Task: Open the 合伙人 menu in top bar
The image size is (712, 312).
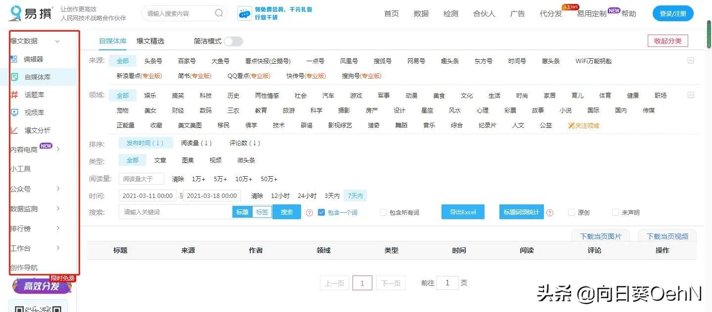Action: click(x=484, y=13)
